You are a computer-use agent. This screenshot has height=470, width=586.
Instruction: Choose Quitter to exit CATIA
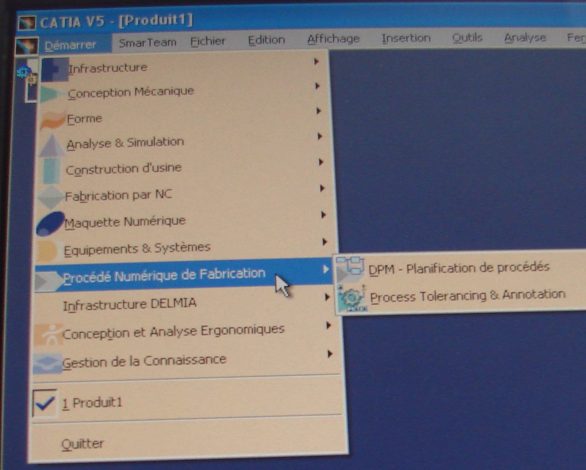coord(82,444)
